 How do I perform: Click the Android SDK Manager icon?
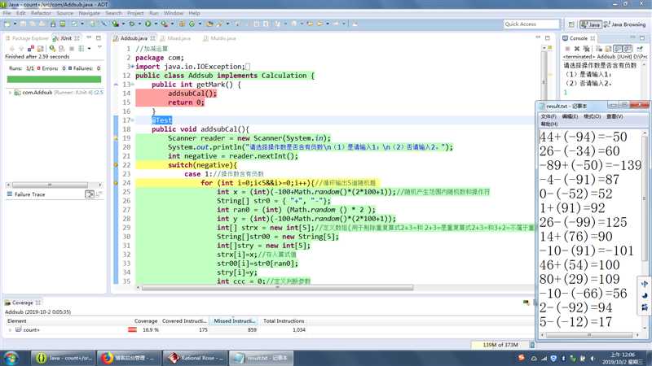tap(53, 24)
